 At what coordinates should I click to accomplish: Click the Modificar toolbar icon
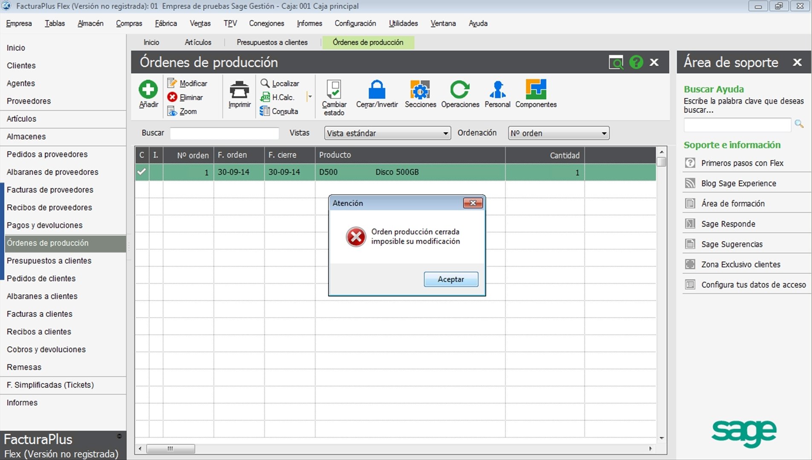click(172, 83)
